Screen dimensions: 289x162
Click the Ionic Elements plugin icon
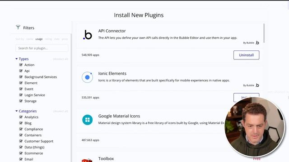coord(87,77)
